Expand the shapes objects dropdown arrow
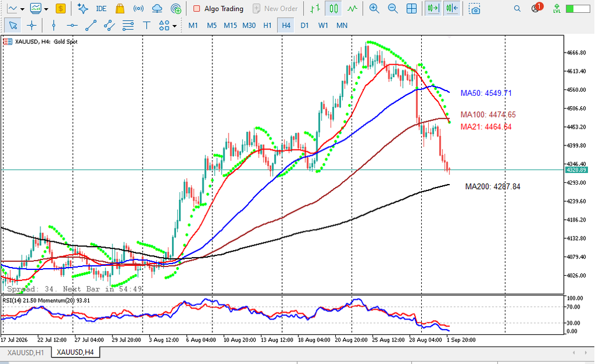Screen dimensions: 599x364 point(174,26)
